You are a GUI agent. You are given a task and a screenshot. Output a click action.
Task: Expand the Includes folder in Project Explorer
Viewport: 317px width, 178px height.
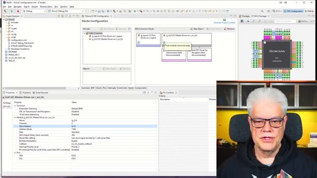tap(6, 23)
